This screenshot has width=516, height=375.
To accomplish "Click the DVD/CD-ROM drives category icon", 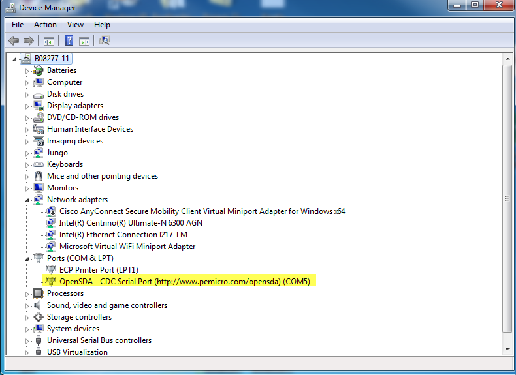I will (39, 117).
